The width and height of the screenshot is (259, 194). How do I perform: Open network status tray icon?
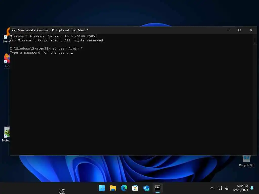[220, 188]
